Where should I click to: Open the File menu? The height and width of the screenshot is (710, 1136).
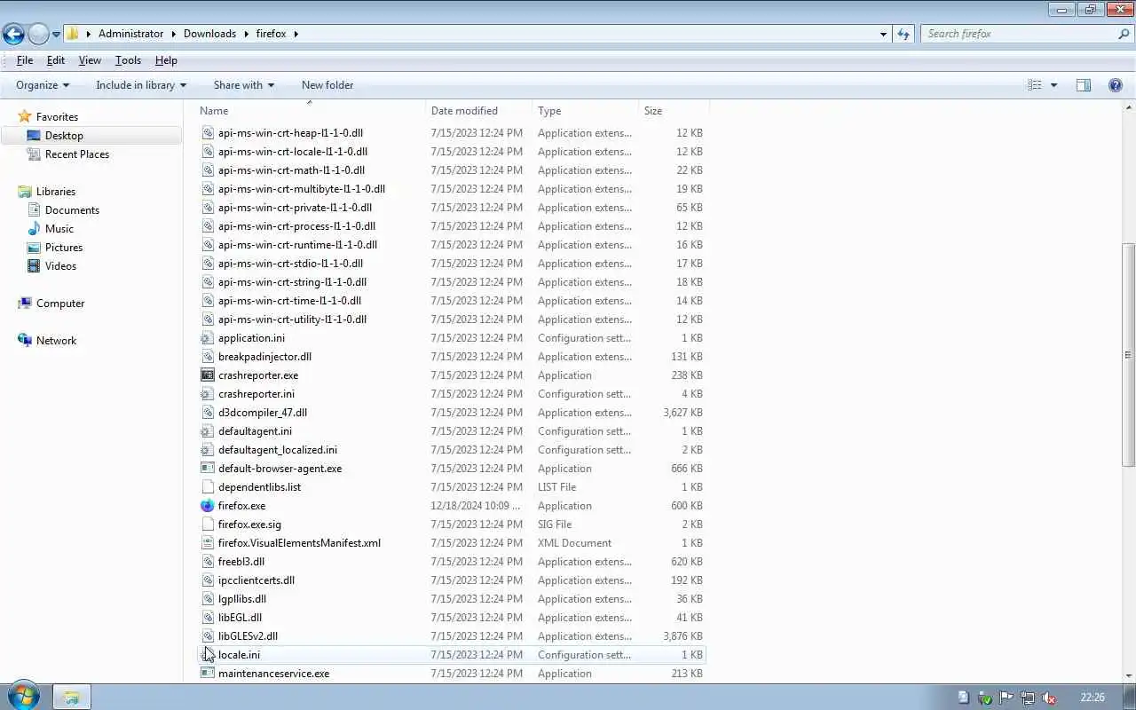(25, 60)
